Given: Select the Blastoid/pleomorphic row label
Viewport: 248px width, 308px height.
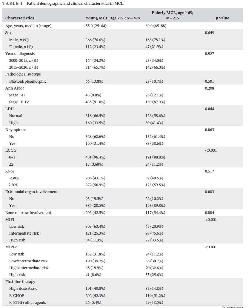Looking at the screenshot, I should [28, 81].
